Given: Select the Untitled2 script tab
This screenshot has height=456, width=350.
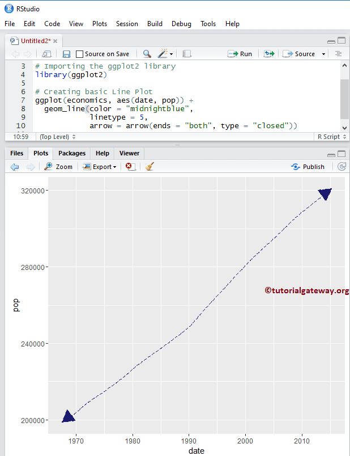Looking at the screenshot, I should coord(36,41).
